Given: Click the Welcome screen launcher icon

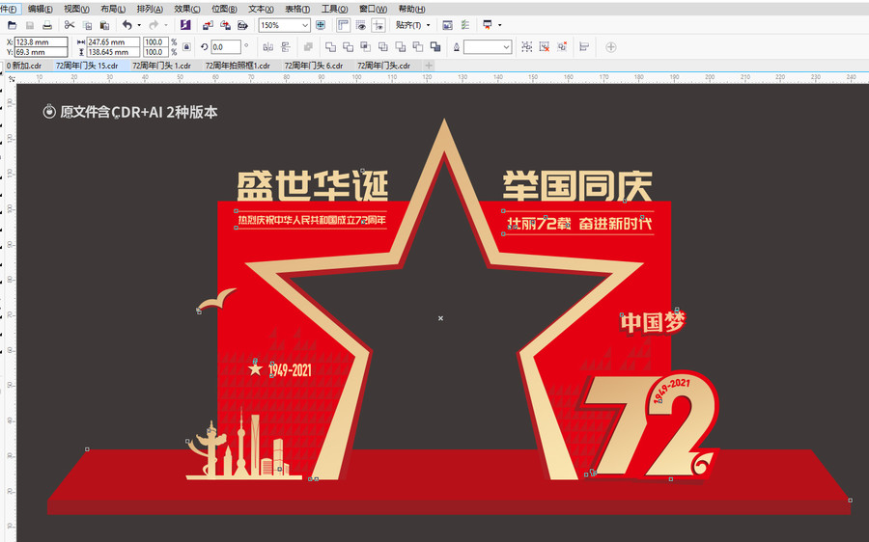Looking at the screenshot, I should pyautogui.click(x=488, y=25).
